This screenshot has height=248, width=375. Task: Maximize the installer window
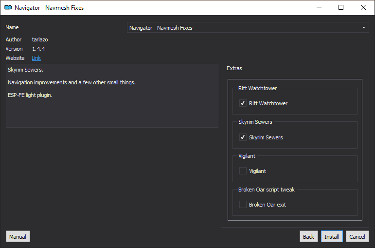341,7
